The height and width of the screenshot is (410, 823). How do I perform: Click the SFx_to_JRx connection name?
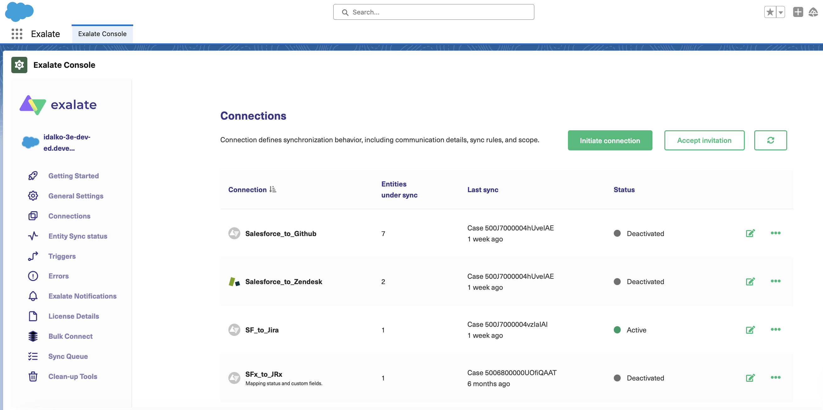pos(264,374)
